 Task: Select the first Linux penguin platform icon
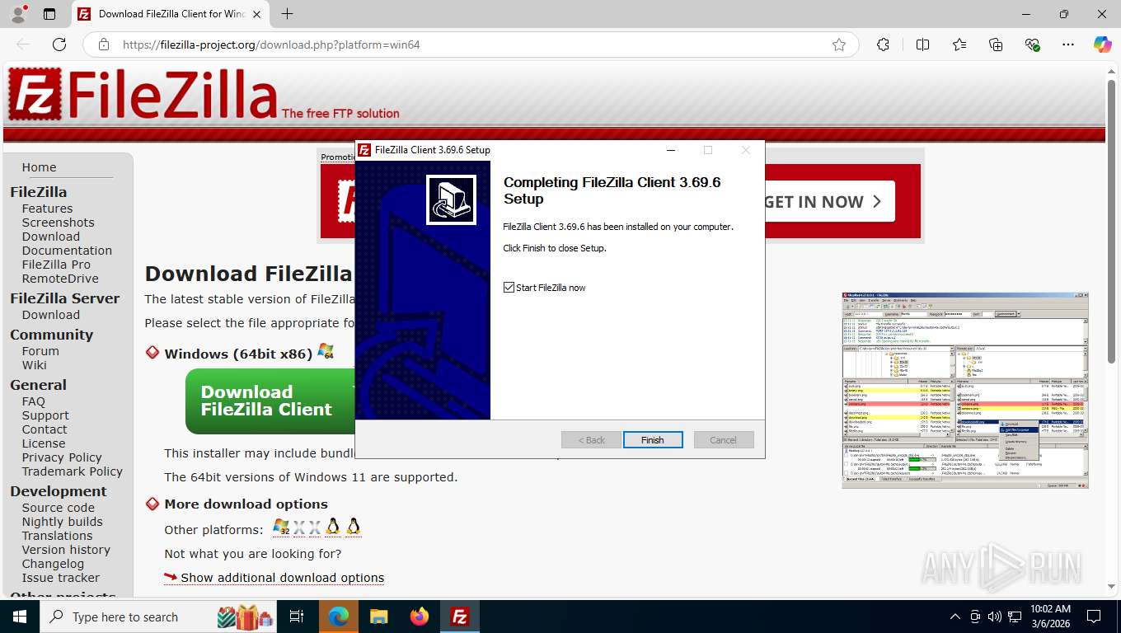[x=333, y=527]
